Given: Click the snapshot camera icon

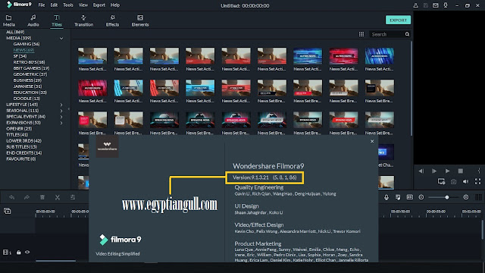Looking at the screenshot, I should coord(453,182).
